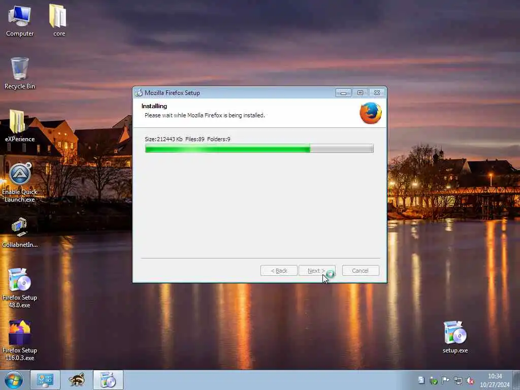The height and width of the screenshot is (390, 520).
Task: Click the green installation progress bar
Action: click(x=259, y=148)
